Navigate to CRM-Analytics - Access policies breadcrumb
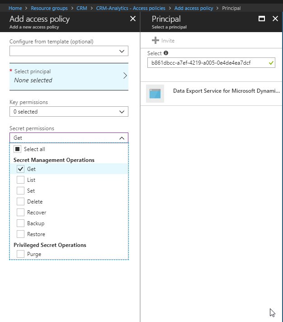This screenshot has height=322, width=283. (x=131, y=8)
